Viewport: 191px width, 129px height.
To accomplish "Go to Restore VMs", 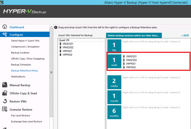I will pos(18,101).
